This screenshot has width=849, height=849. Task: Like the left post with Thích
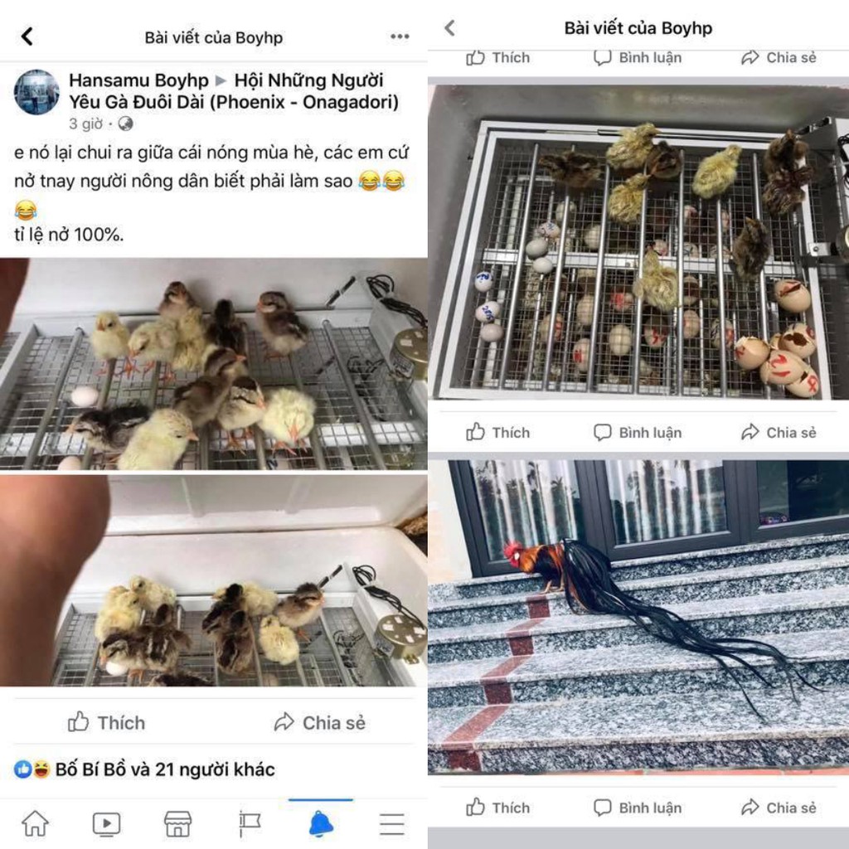[107, 722]
